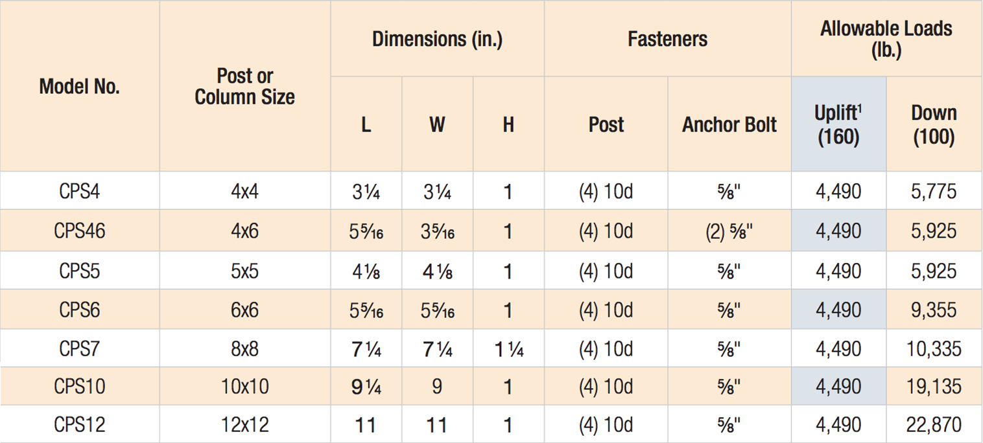Click the CPS6 model number

point(80,310)
